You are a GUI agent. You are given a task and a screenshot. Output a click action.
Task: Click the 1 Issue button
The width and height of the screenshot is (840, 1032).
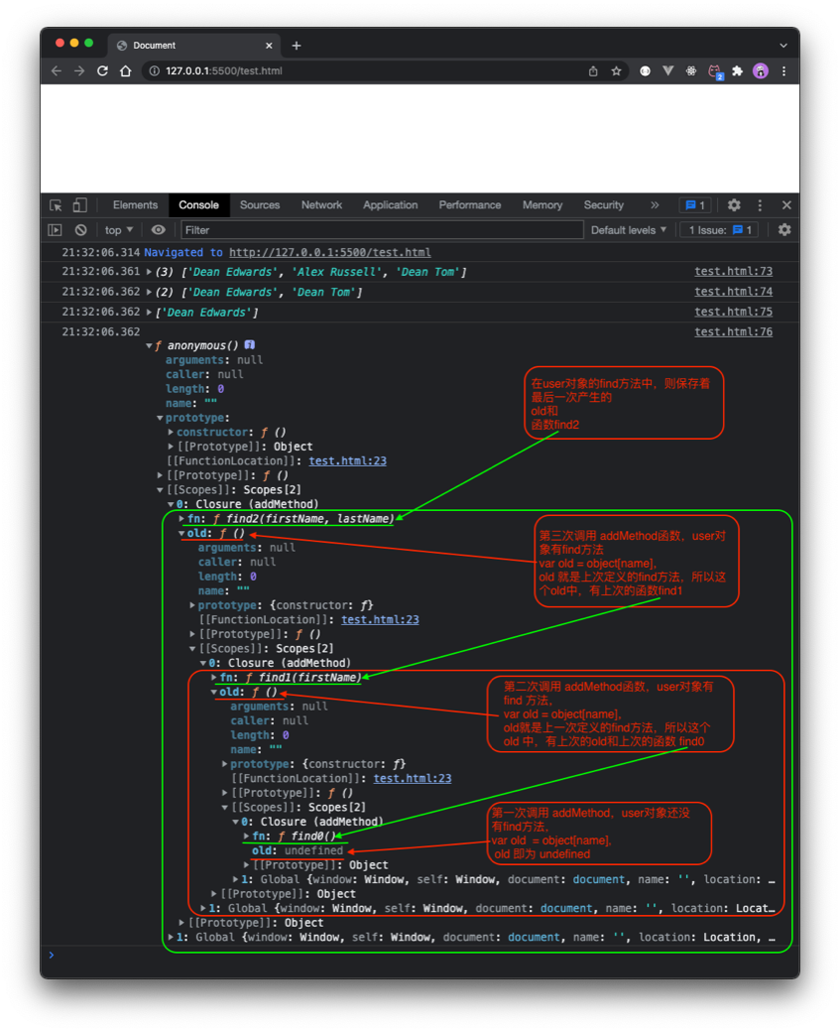(719, 229)
